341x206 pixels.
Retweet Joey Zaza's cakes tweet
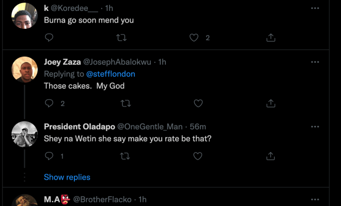point(125,104)
